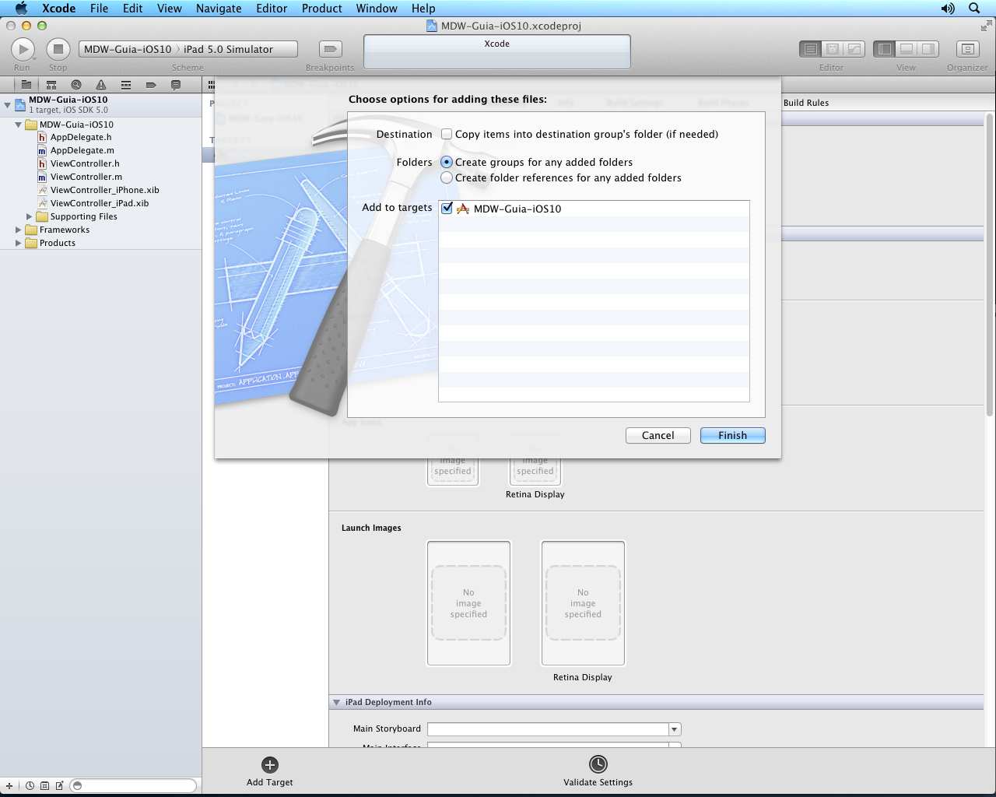The height and width of the screenshot is (797, 996).
Task: Click the Cancel button
Action: (x=658, y=435)
